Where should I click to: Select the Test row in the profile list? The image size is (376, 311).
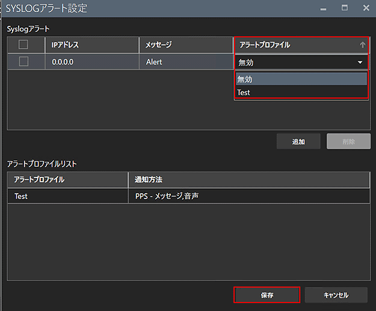pyautogui.click(x=67, y=196)
